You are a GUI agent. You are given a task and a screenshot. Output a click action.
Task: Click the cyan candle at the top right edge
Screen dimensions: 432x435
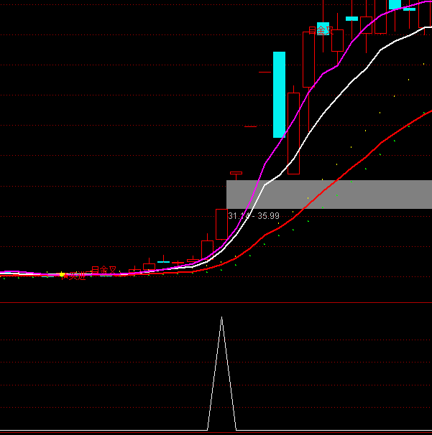[x=395, y=4]
